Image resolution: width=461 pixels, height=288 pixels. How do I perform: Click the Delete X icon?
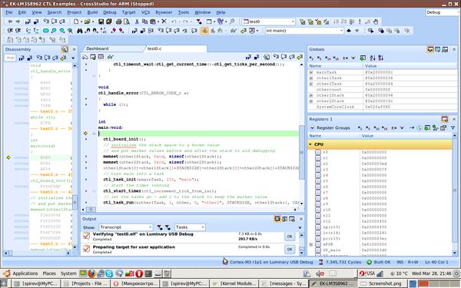[x=164, y=22]
